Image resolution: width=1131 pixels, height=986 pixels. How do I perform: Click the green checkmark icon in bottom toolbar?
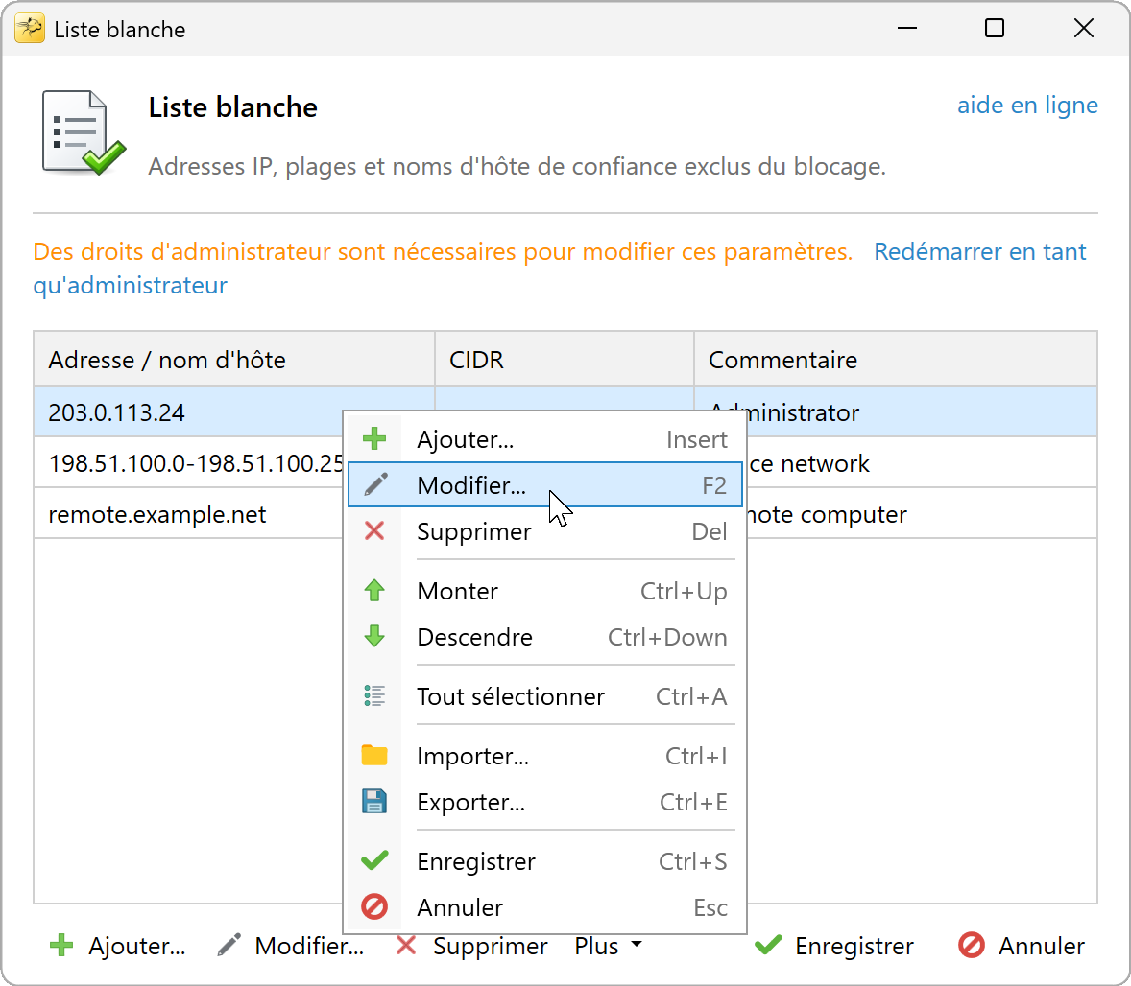pyautogui.click(x=768, y=945)
